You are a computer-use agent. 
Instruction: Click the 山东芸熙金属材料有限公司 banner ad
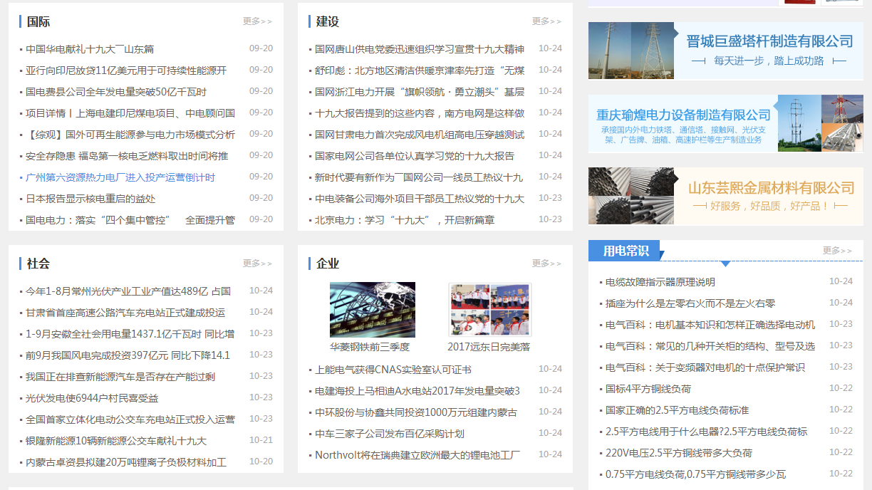(725, 196)
